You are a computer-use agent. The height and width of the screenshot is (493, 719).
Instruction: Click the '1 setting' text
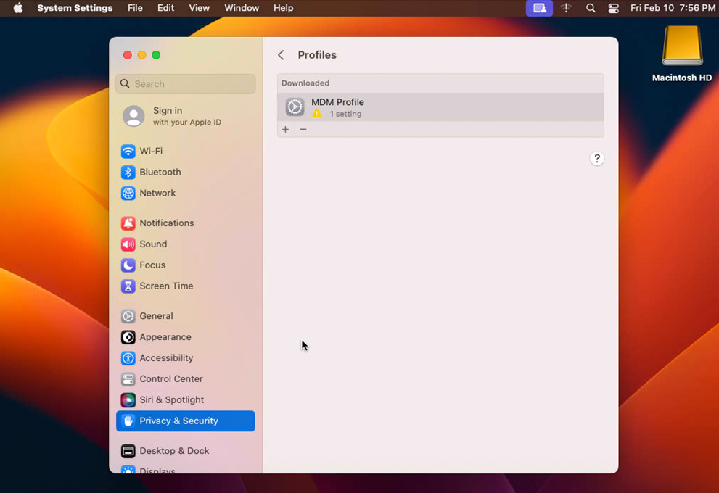click(345, 114)
